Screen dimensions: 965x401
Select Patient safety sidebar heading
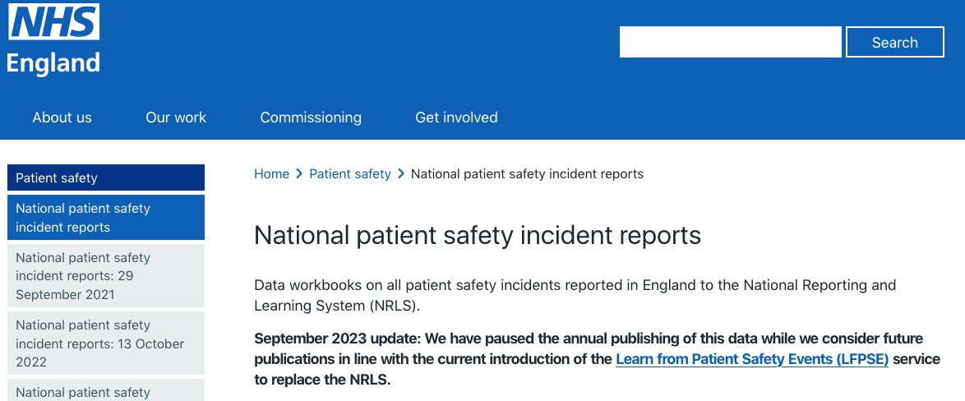click(x=106, y=177)
